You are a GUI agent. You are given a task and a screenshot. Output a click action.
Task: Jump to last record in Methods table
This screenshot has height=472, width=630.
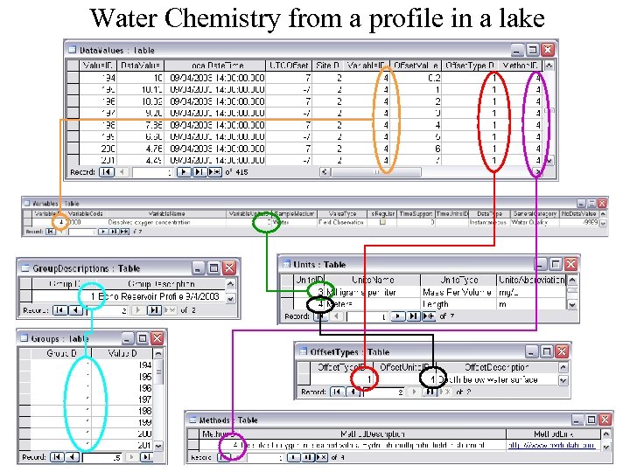pos(308,457)
